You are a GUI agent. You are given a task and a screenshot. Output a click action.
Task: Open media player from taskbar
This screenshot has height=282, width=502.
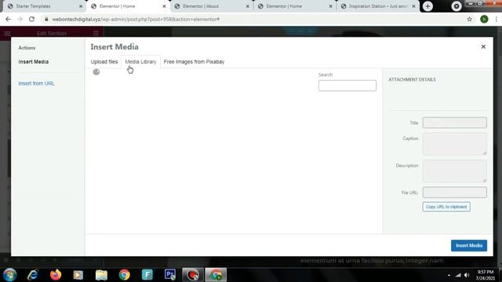[78, 275]
